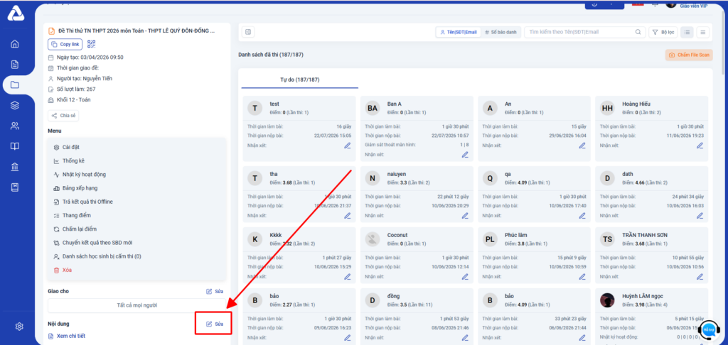Show the QR code for the exam

coord(92,44)
